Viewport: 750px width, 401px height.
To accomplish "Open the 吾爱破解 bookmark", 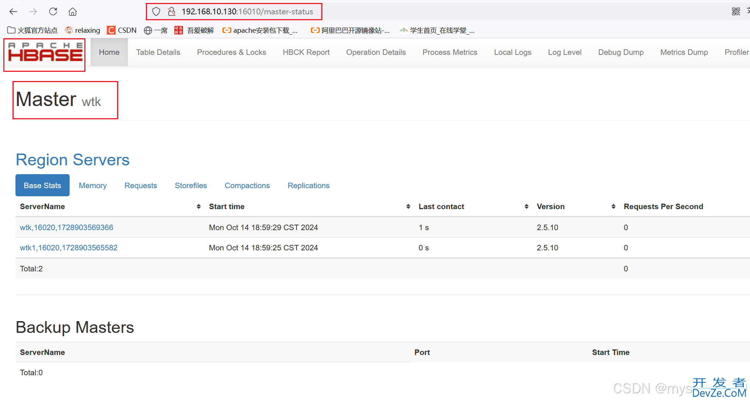I will 194,30.
